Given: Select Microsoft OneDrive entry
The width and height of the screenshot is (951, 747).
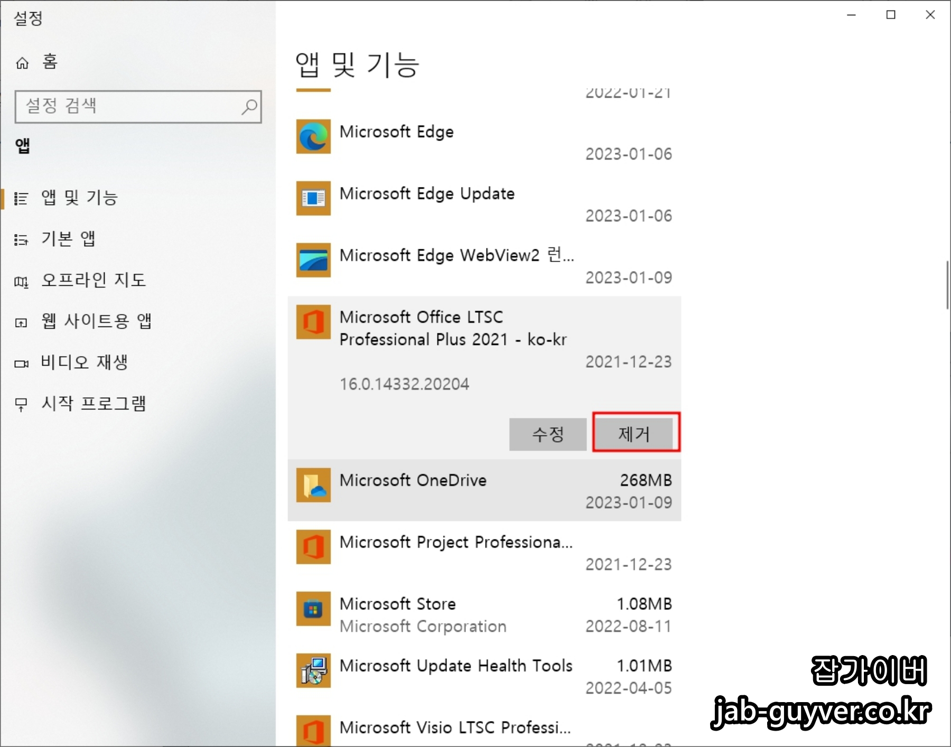Looking at the screenshot, I should click(484, 490).
